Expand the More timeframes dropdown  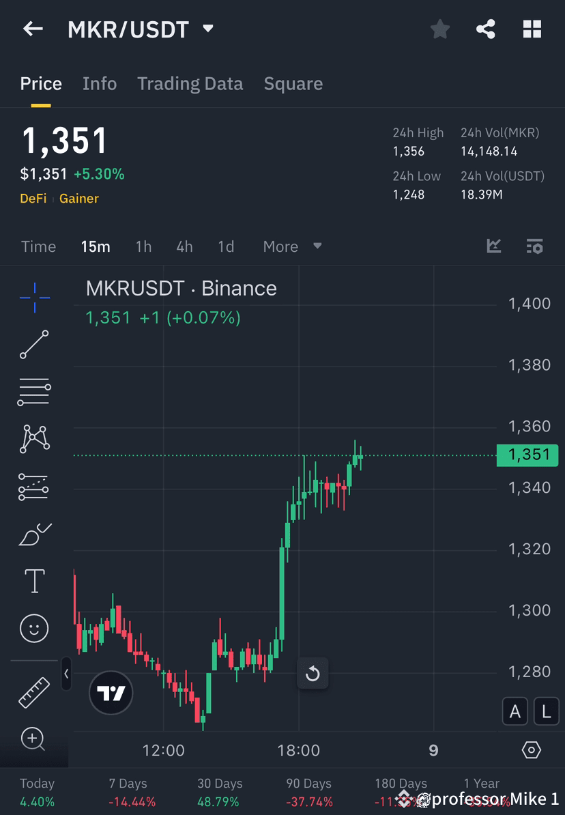point(292,246)
